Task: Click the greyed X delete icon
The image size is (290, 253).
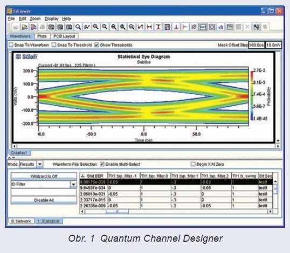Action: coord(247,27)
